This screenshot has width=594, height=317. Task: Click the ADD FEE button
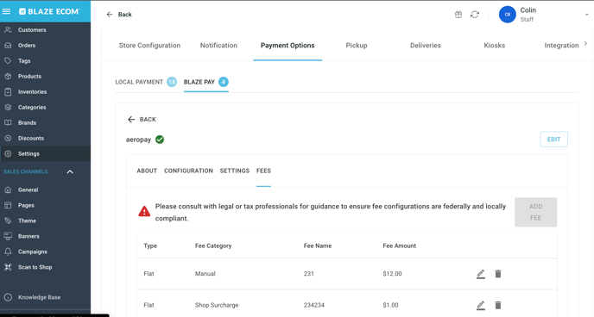click(535, 213)
